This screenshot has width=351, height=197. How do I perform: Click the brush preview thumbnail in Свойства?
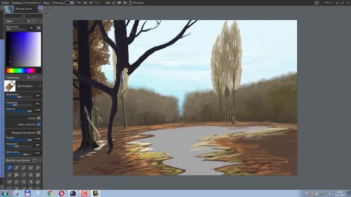tap(10, 86)
